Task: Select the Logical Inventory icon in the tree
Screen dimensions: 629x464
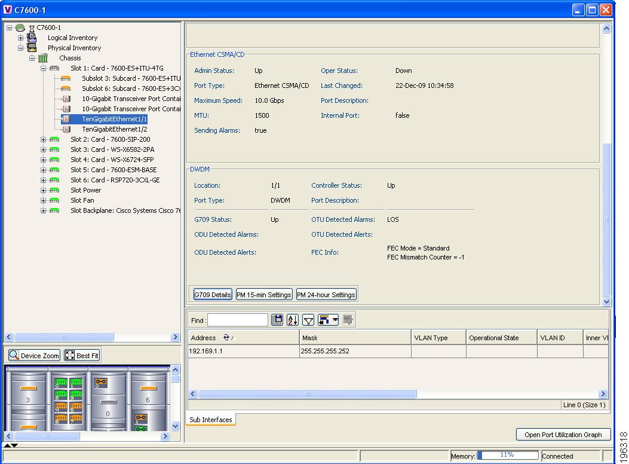Action: [x=32, y=38]
